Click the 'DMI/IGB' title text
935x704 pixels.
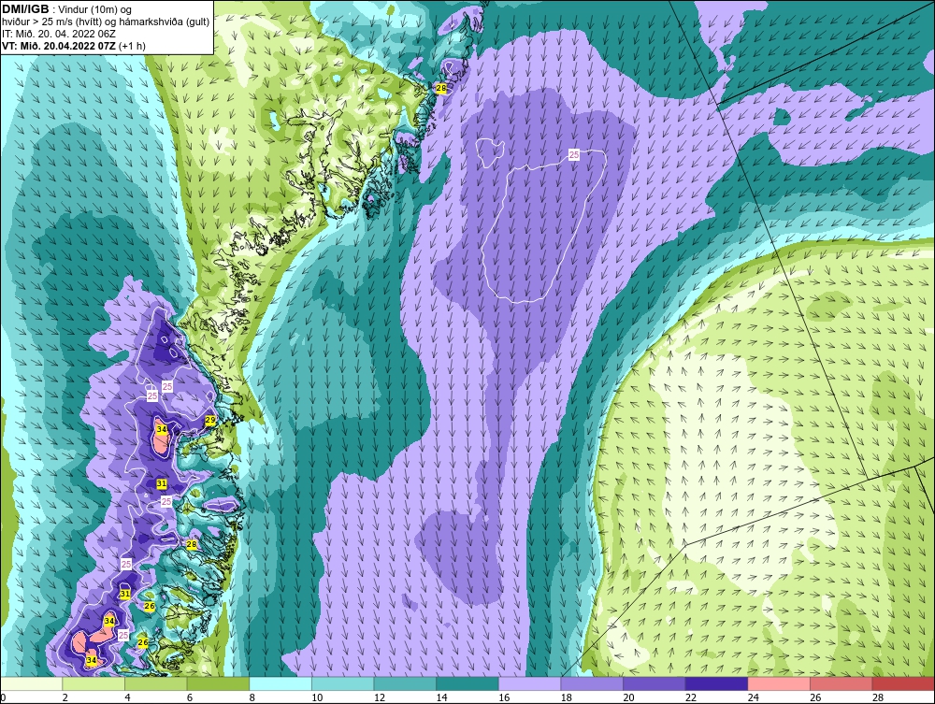click(25, 8)
